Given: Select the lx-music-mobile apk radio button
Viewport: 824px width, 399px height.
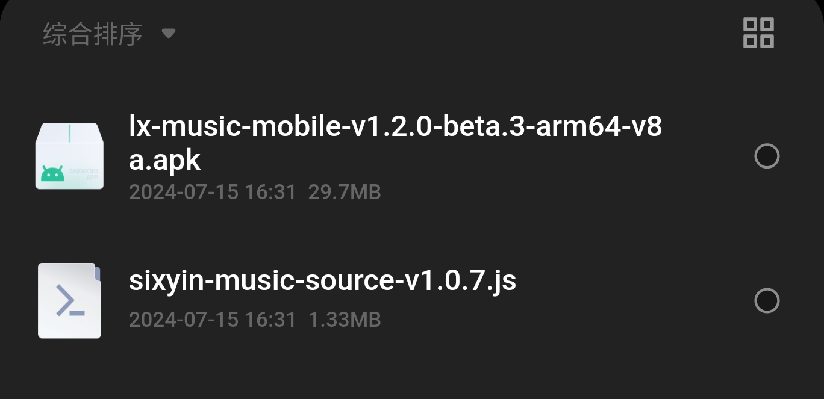Looking at the screenshot, I should click(767, 156).
